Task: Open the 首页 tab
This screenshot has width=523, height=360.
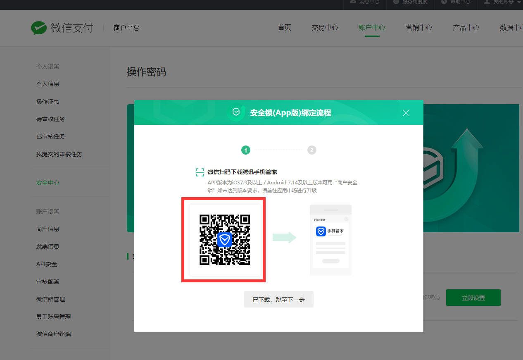Action: pos(284,28)
